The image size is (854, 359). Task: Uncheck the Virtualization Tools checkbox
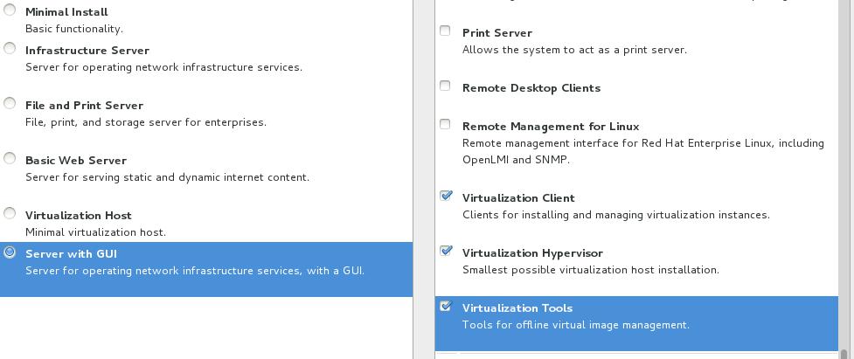point(446,306)
